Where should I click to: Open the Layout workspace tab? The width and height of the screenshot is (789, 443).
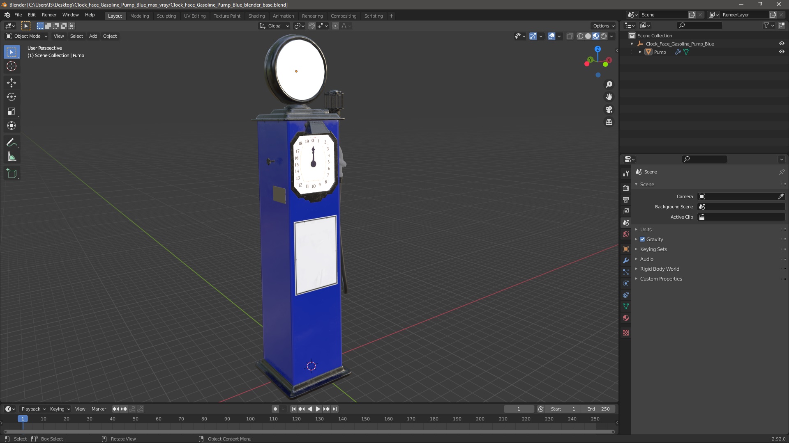[x=114, y=16]
